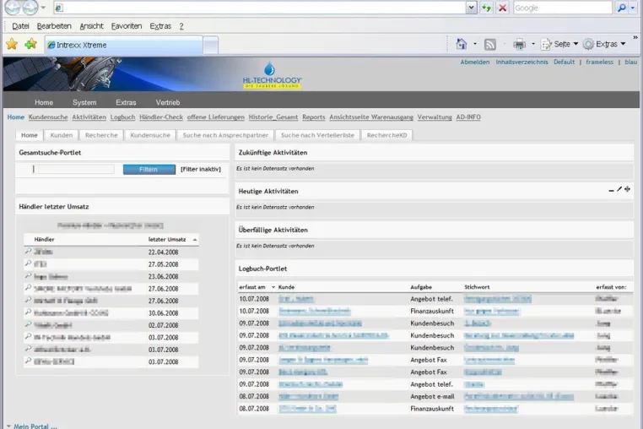This screenshot has width=643, height=429.
Task: Open details magnifier for dealer dated 02.07.2008
Action: click(28, 325)
